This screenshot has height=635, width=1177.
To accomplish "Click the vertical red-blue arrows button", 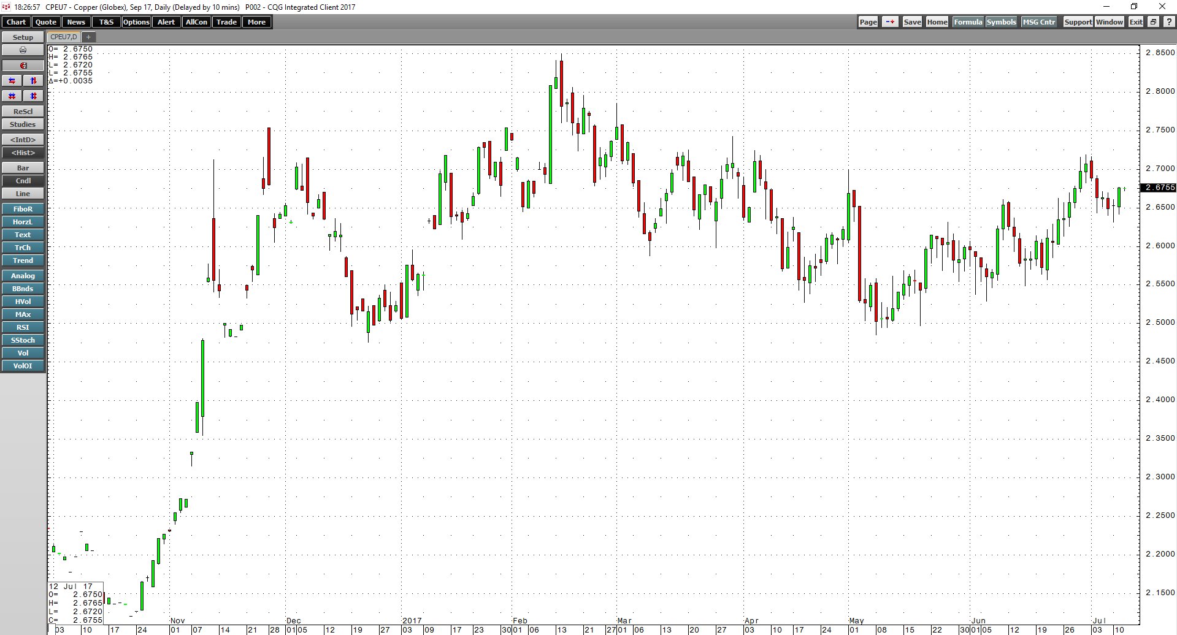I will point(34,81).
